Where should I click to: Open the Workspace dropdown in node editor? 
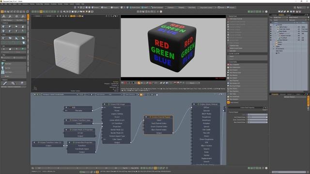pyautogui.click(x=60, y=95)
